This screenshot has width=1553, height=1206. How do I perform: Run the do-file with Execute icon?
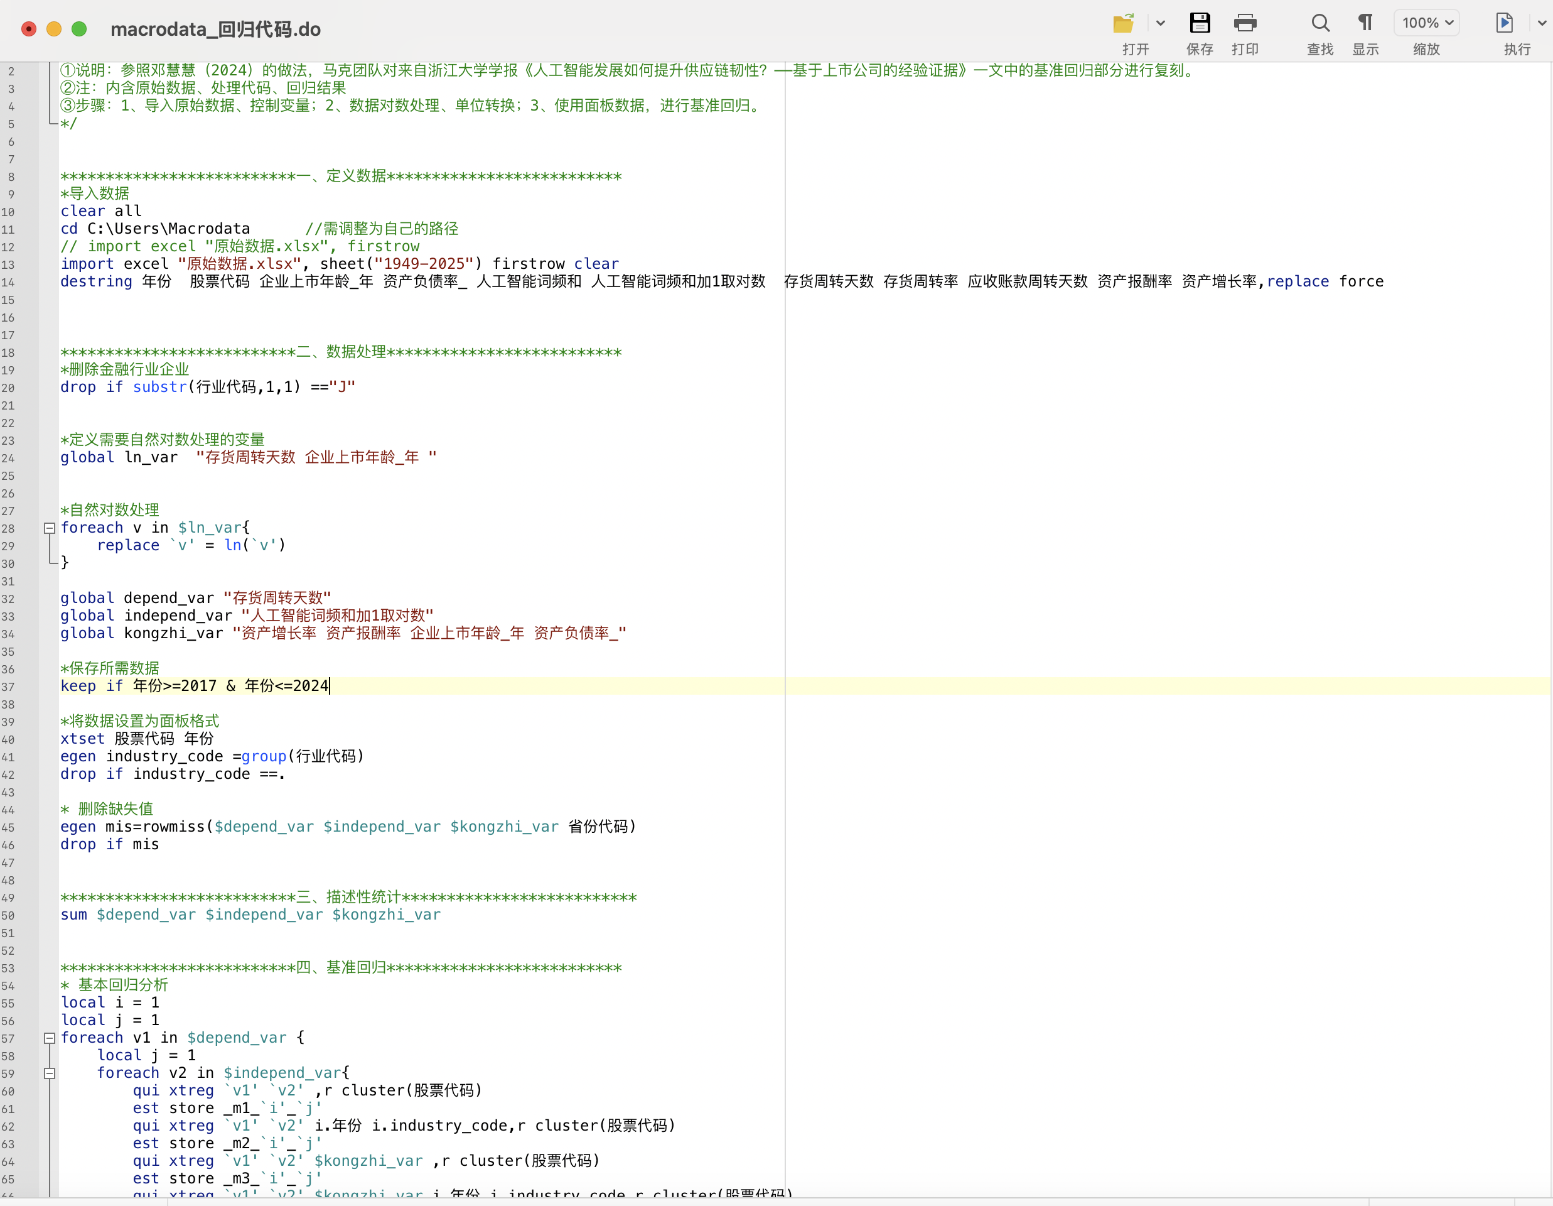point(1504,23)
